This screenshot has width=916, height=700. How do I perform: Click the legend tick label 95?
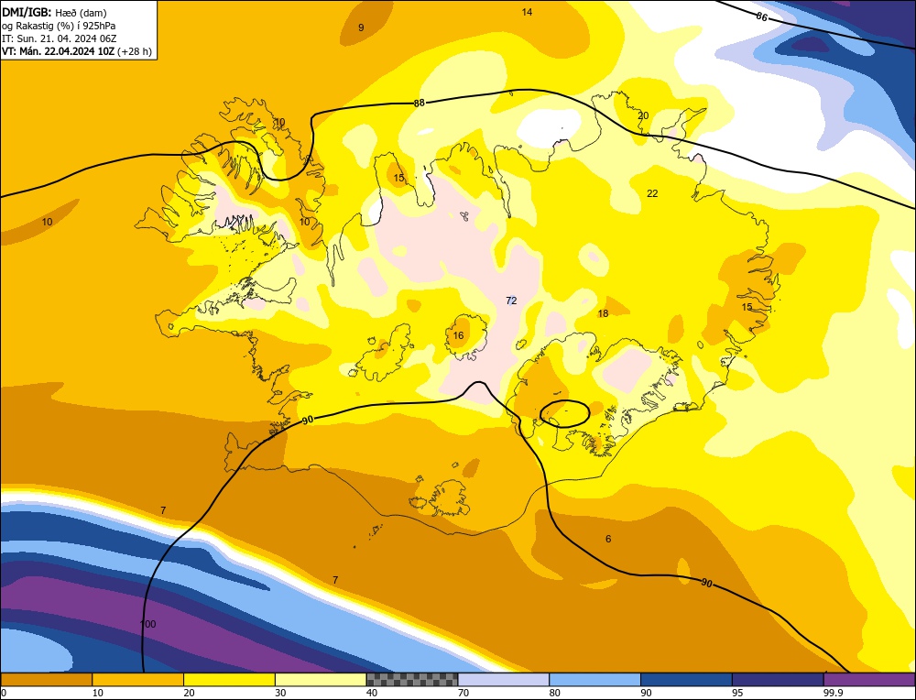click(x=737, y=693)
